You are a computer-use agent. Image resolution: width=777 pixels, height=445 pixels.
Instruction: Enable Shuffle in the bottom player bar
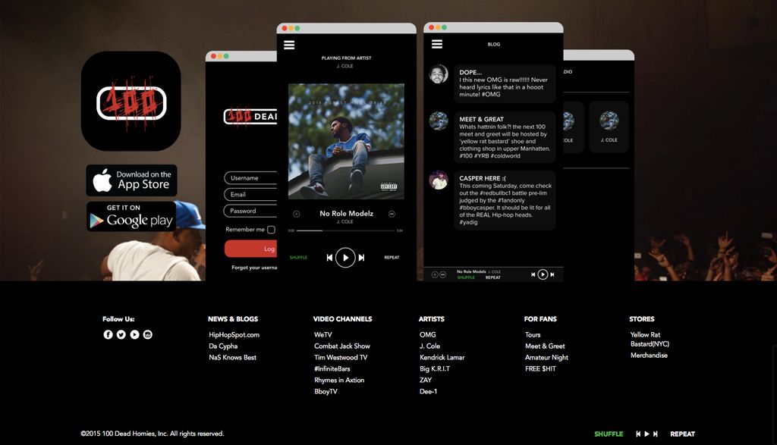point(609,434)
